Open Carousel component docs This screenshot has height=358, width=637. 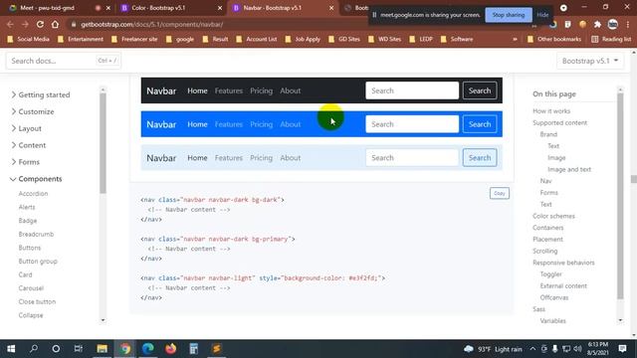click(31, 288)
